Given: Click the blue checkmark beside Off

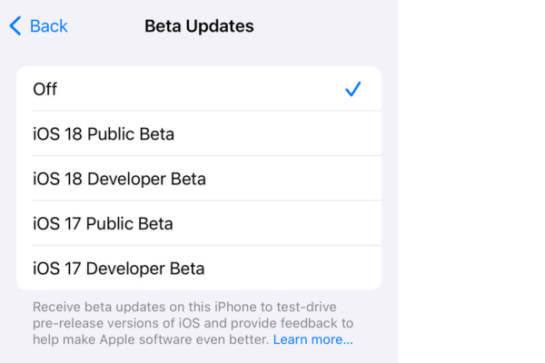Looking at the screenshot, I should tap(353, 89).
